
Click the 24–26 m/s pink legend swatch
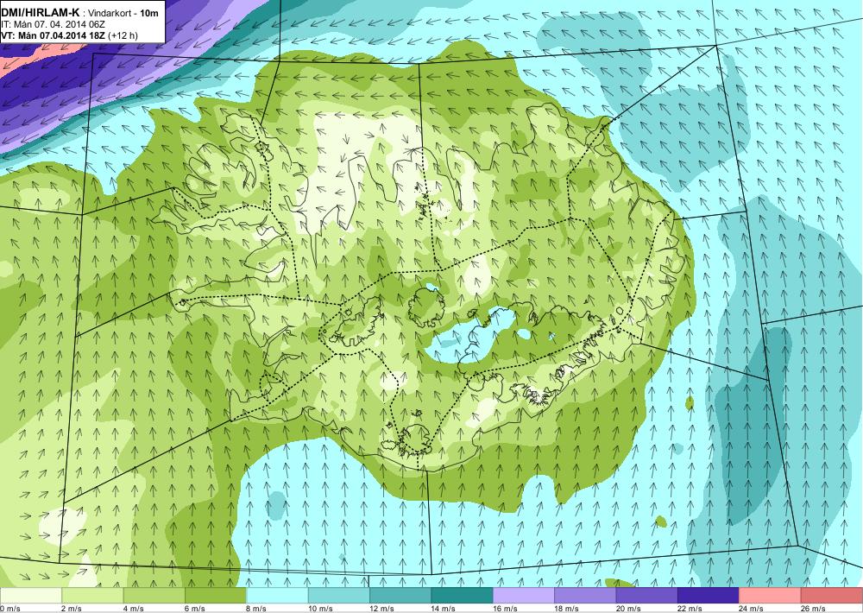point(771,596)
